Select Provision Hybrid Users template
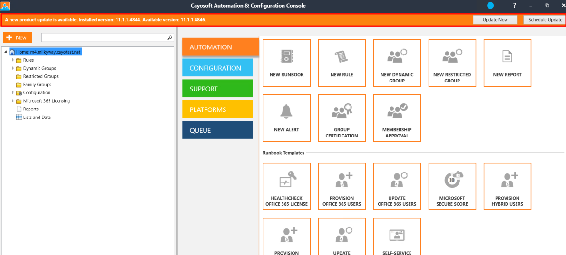This screenshot has width=566, height=255. coord(507,186)
